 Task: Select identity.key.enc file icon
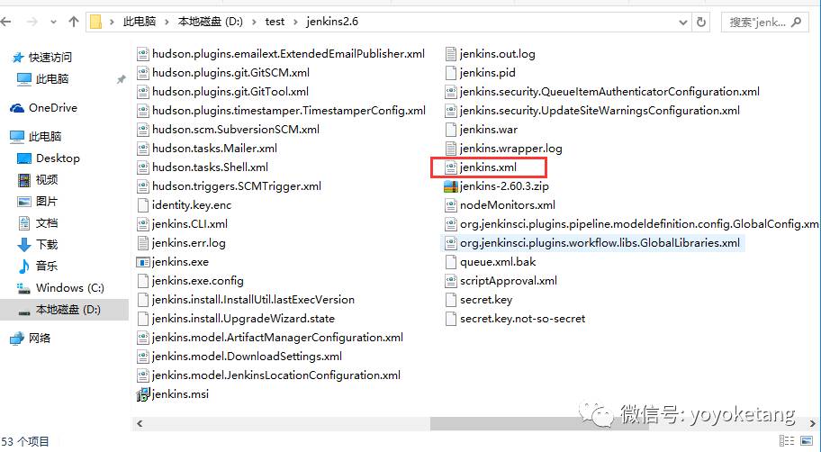(143, 205)
